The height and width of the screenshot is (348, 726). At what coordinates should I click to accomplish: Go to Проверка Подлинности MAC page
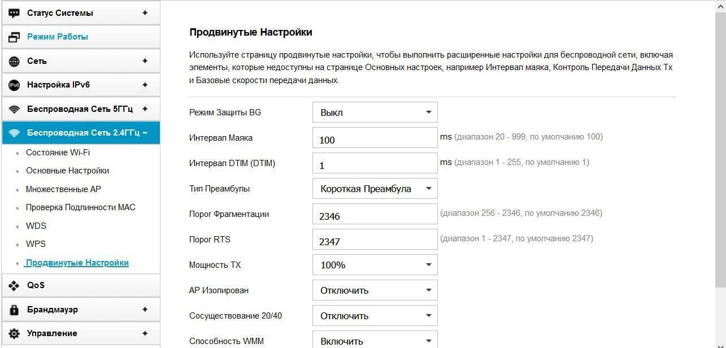tap(80, 207)
